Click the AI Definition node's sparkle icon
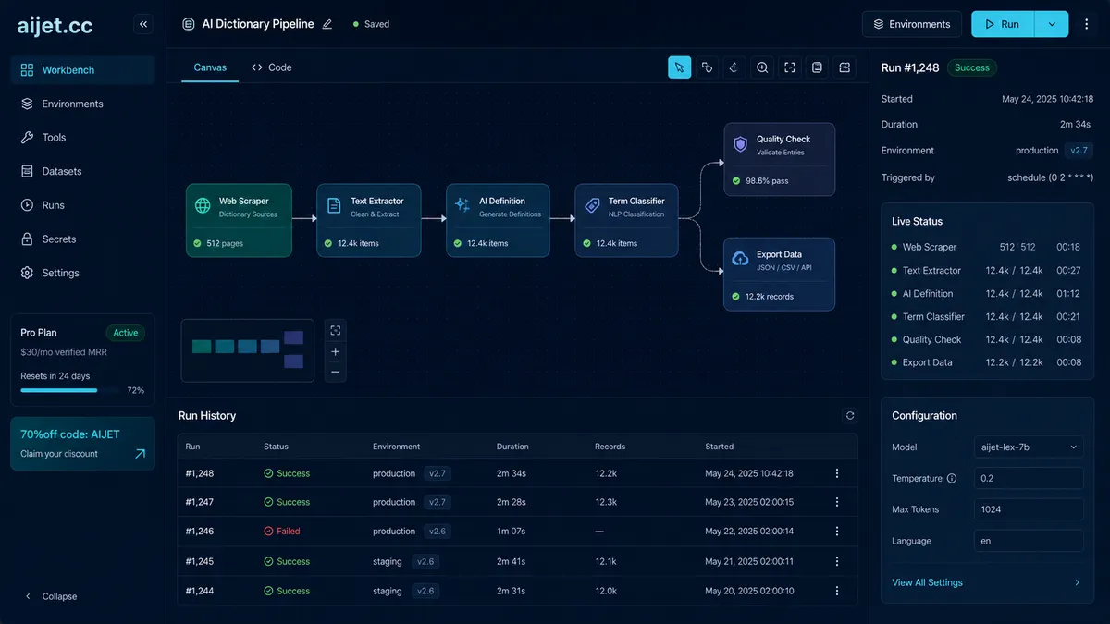Image resolution: width=1110 pixels, height=624 pixels. [x=462, y=206]
